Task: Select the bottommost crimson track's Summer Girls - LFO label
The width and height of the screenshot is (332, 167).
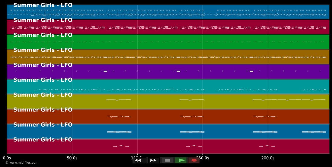Action: coord(43,140)
